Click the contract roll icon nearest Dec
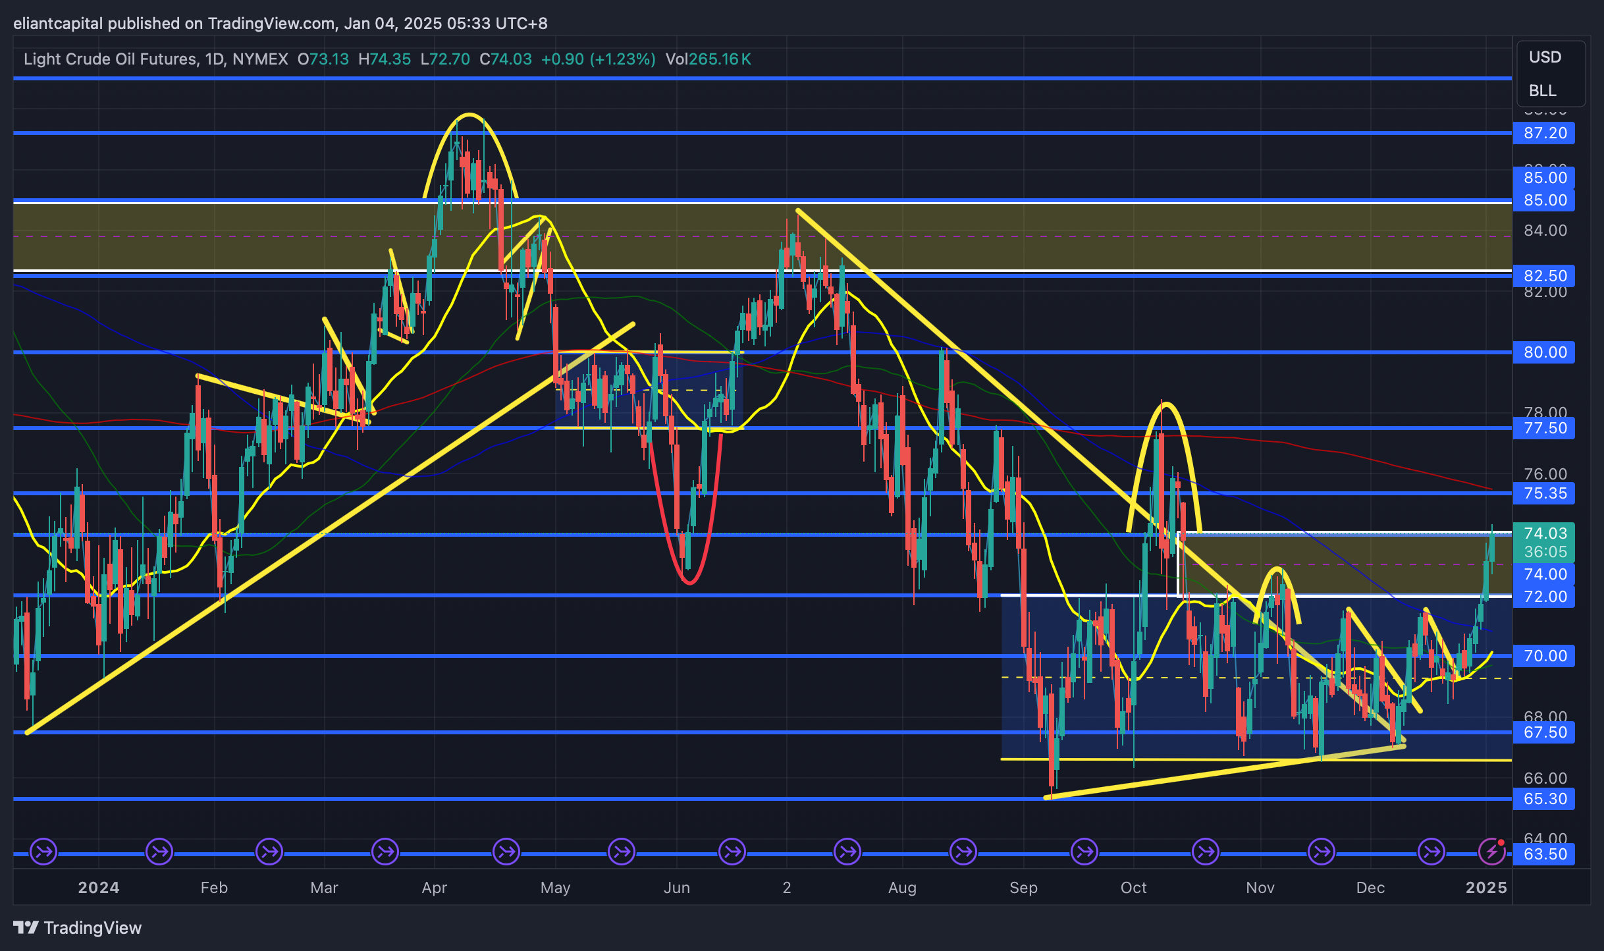Image resolution: width=1604 pixels, height=951 pixels. [x=1322, y=852]
